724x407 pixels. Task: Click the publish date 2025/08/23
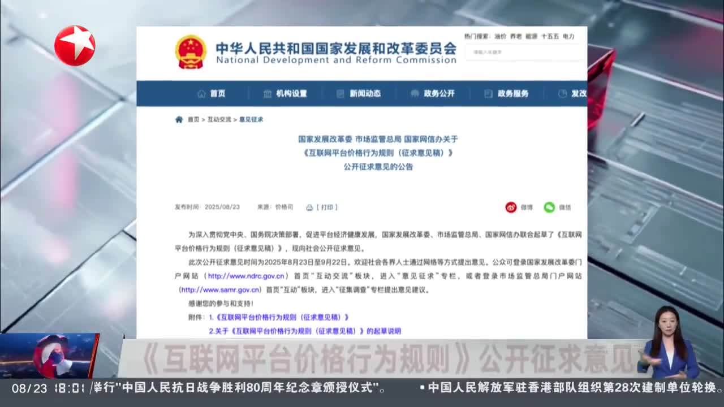tap(222, 207)
